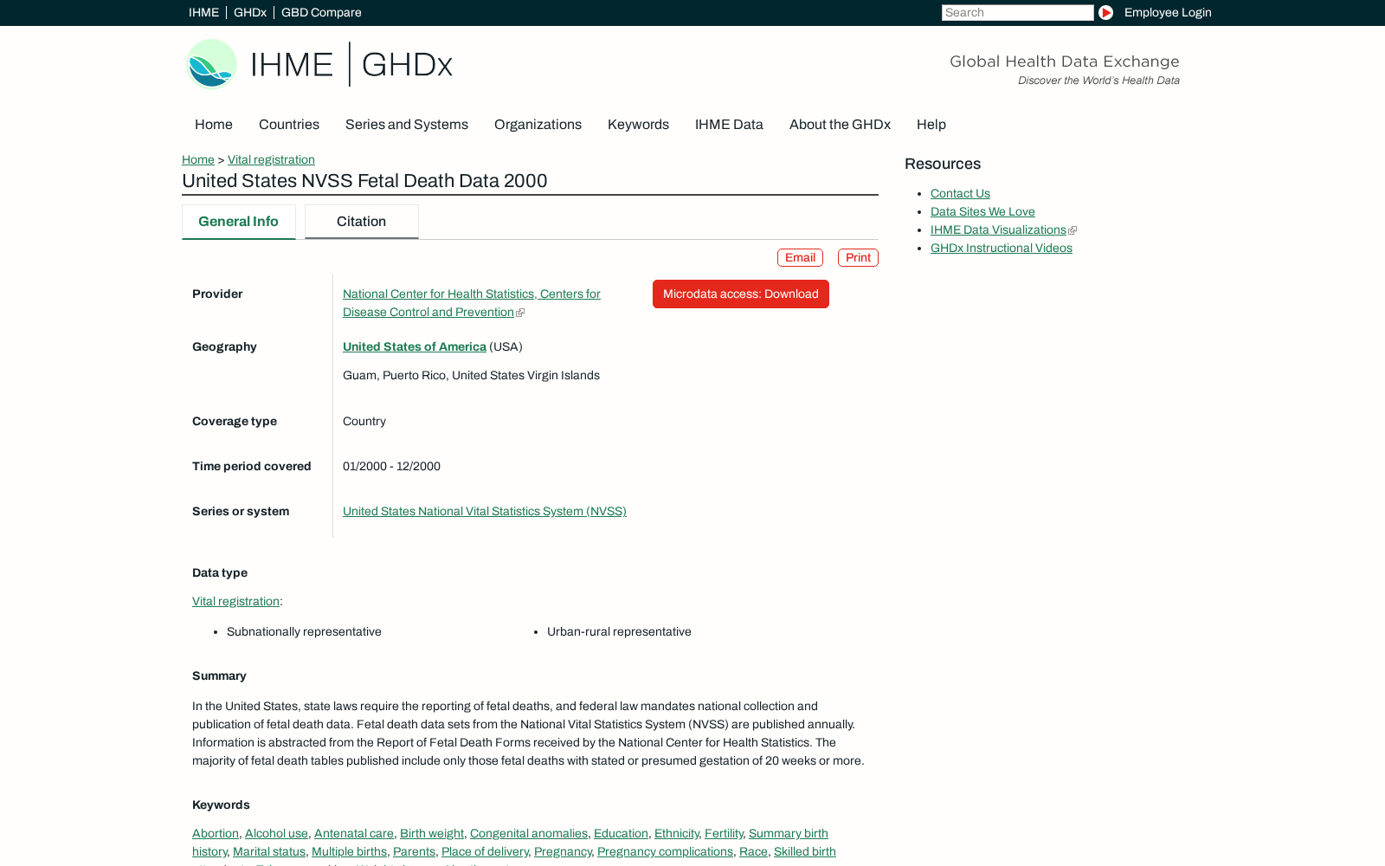Open the IHME Data menu
Screen dimensions: 1385x866
click(729, 125)
